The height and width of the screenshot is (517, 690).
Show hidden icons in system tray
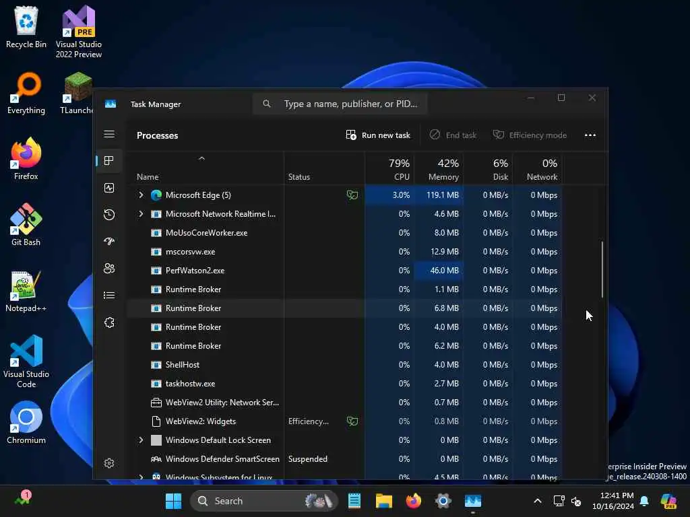(537, 501)
